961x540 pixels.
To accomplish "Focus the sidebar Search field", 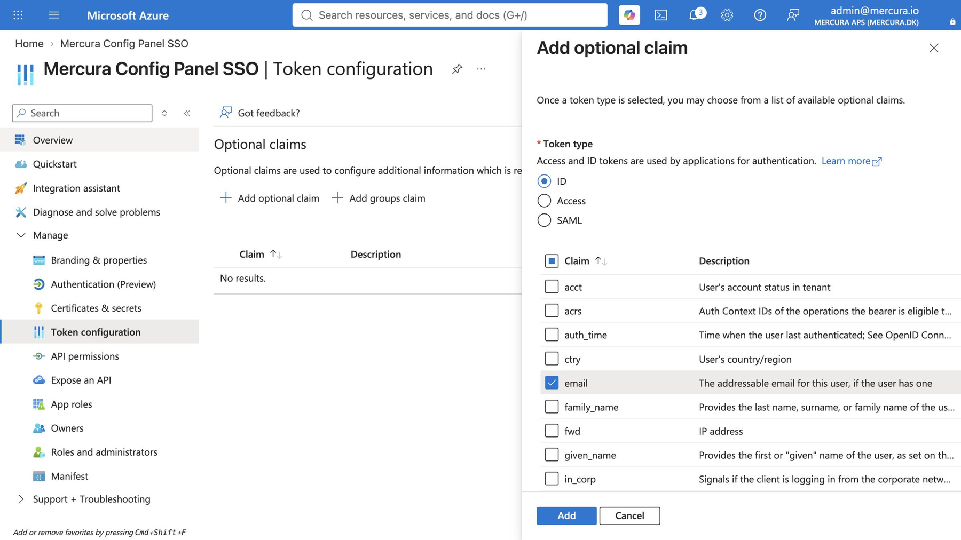I will pyautogui.click(x=82, y=113).
